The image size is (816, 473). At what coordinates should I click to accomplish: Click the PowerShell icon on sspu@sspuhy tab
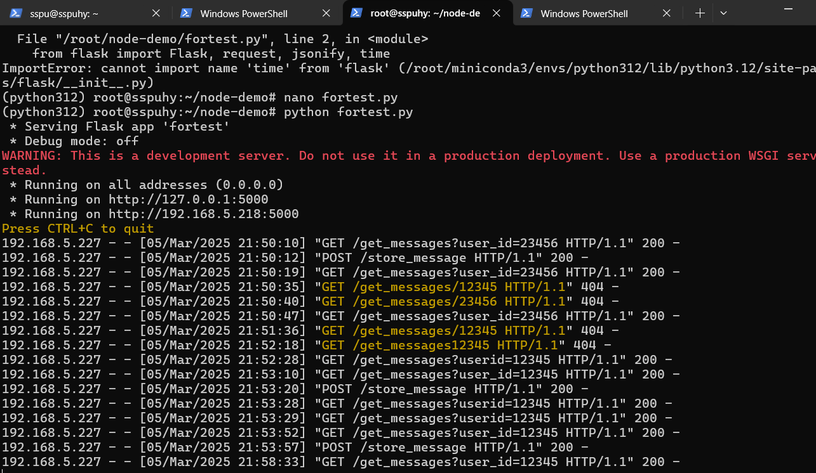(x=17, y=13)
